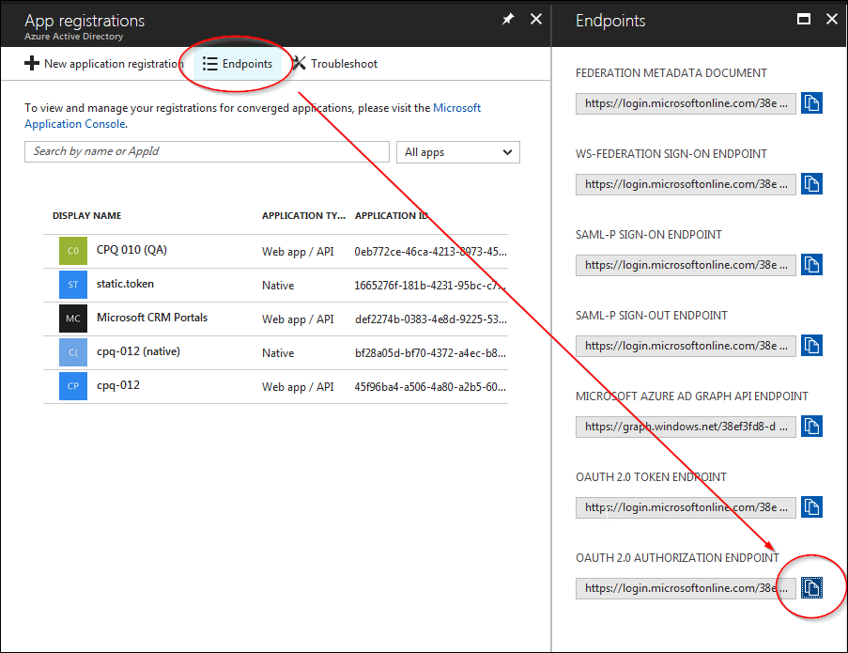848x653 pixels.
Task: Copy the WS-Federation Sign-On Endpoint URL
Action: click(x=811, y=184)
